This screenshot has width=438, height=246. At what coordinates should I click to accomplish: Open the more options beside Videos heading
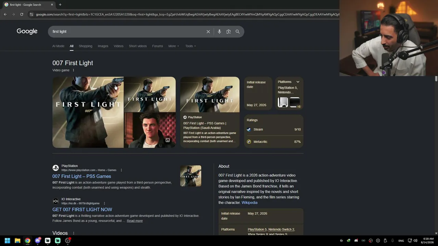(73, 233)
